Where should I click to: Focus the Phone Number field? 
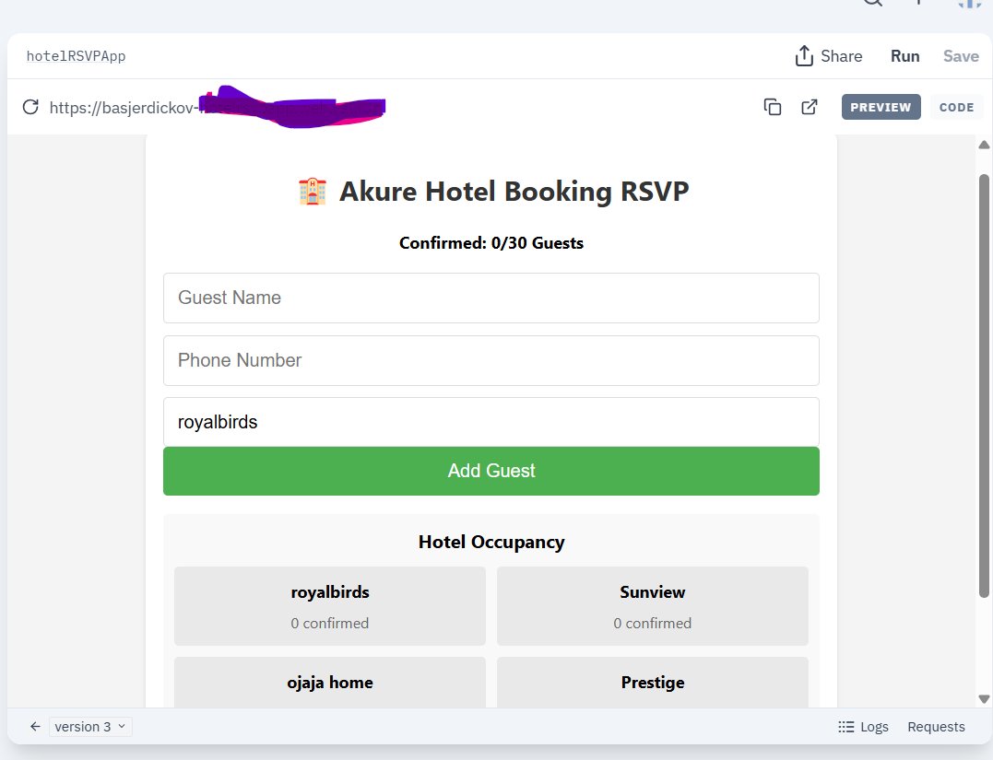(x=491, y=360)
